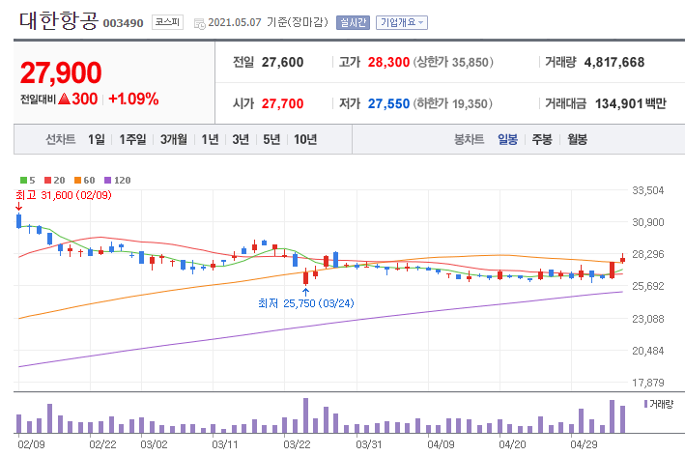The height and width of the screenshot is (456, 685).
Task: Click the stock code 003490
Action: click(123, 23)
